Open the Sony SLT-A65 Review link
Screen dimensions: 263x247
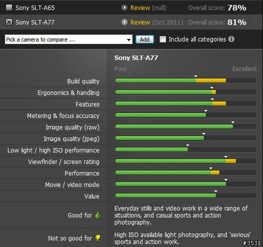click(x=140, y=8)
